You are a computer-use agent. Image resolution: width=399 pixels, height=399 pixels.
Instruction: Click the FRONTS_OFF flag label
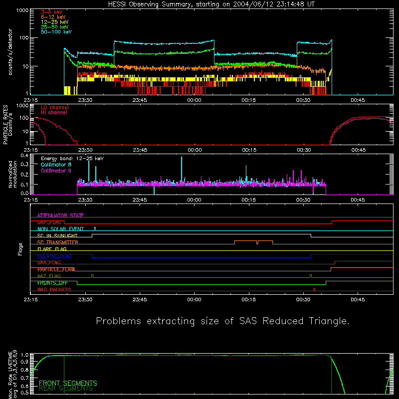pyautogui.click(x=52, y=283)
